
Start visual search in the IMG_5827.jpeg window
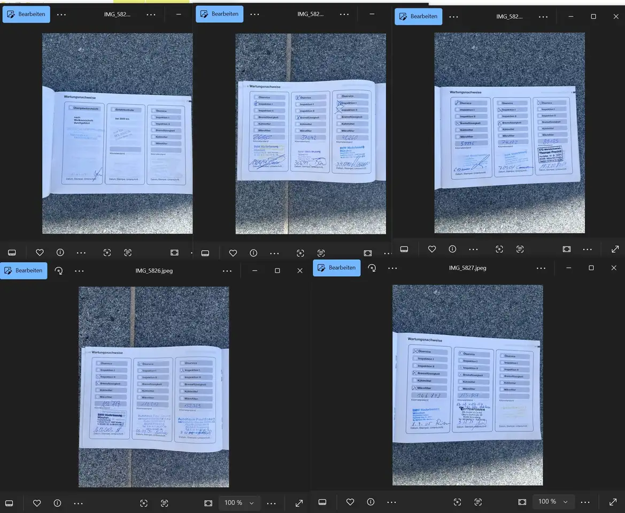pos(457,502)
